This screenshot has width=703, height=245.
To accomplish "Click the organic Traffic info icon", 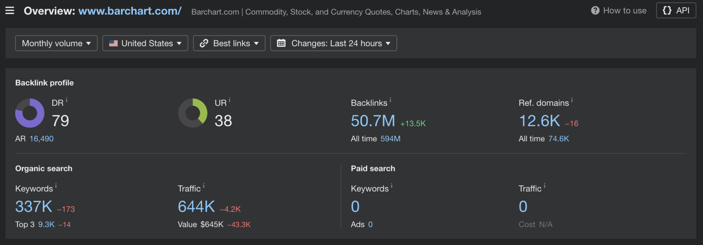I will (x=204, y=186).
